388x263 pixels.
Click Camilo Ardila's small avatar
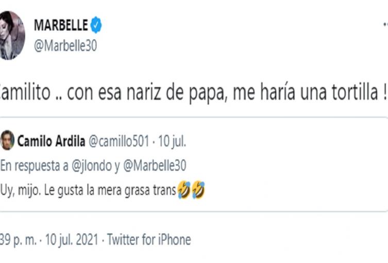(x=7, y=140)
